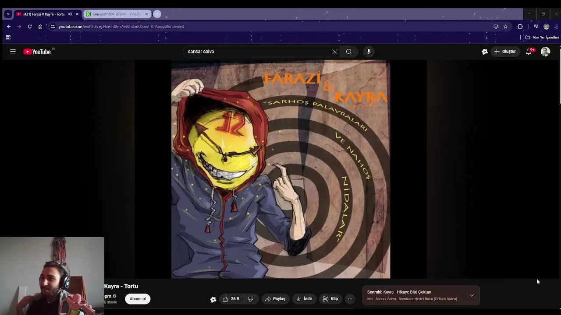Open the browser profile avatar

point(546,26)
